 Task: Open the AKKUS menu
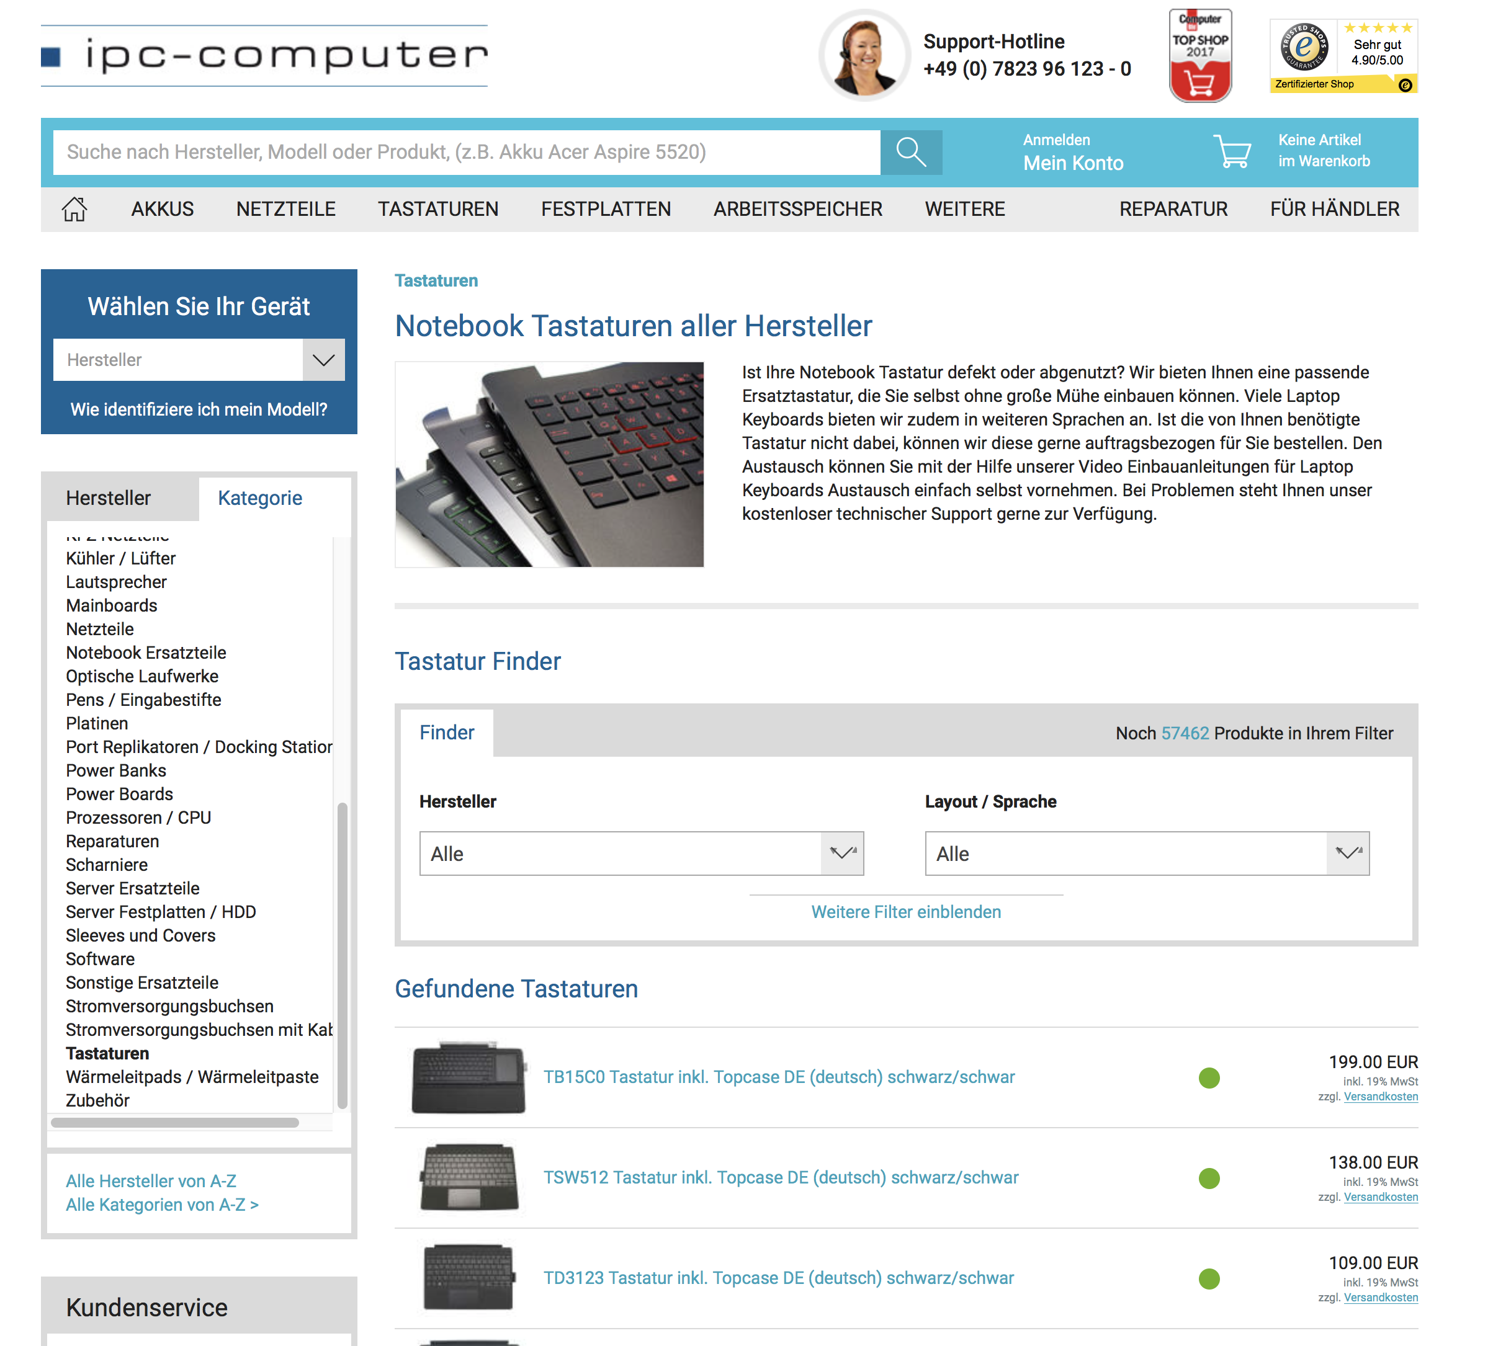[162, 209]
